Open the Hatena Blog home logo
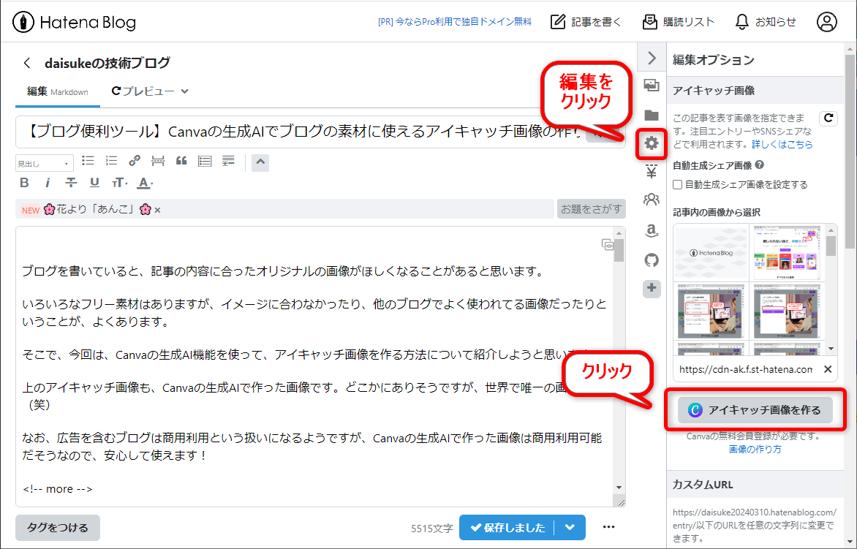 click(74, 23)
